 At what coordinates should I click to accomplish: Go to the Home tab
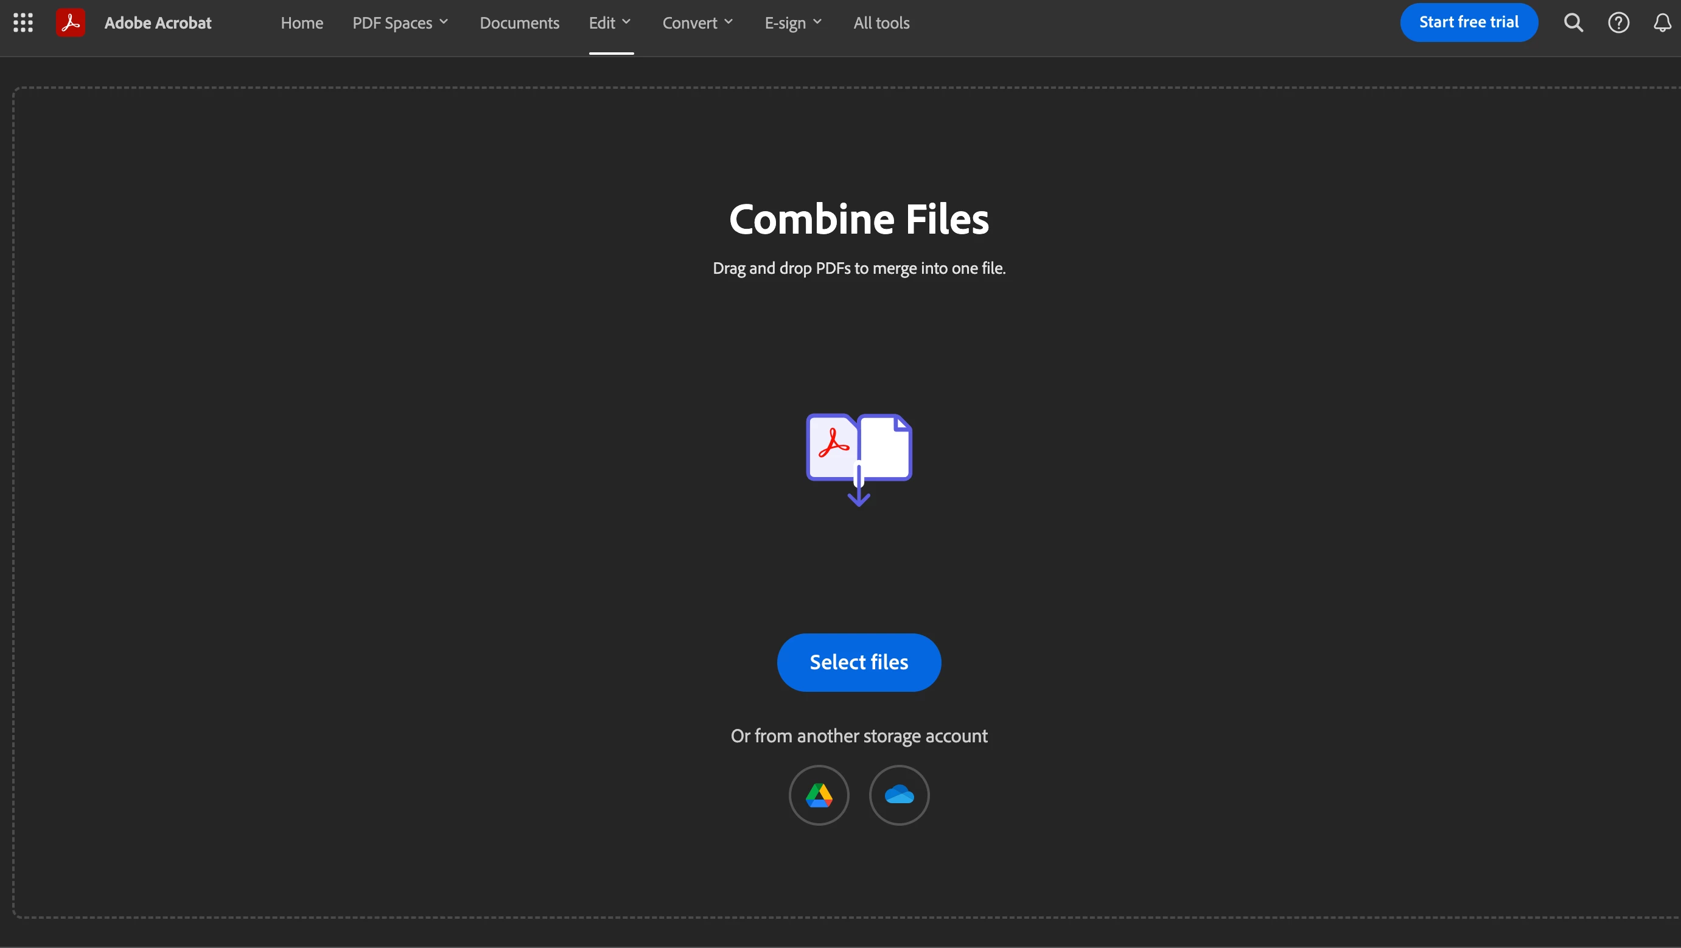302,23
